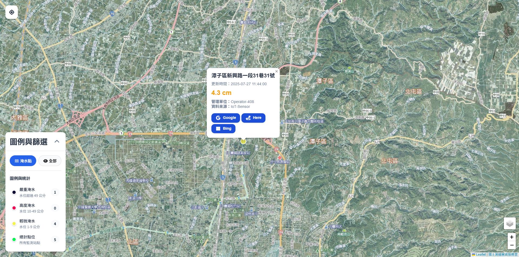
Task: Toggle the 高度淹水 legend row
Action: pyautogui.click(x=35, y=208)
